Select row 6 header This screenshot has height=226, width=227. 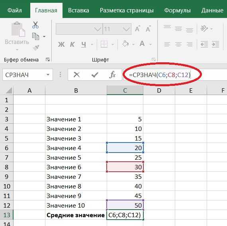tap(7, 148)
